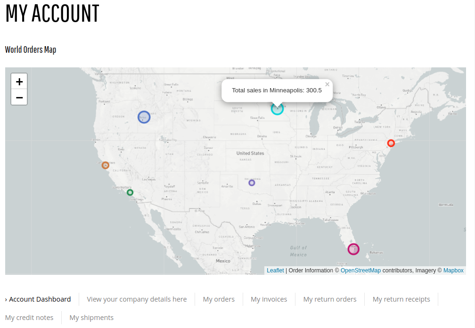Screen dimensions: 475x328
Task: Click the 'Gulf of Mexico' map label
Action: (298, 251)
